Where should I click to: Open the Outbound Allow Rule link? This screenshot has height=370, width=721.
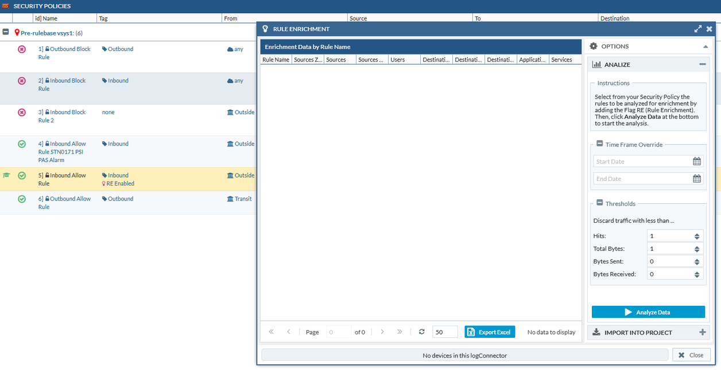click(x=64, y=203)
